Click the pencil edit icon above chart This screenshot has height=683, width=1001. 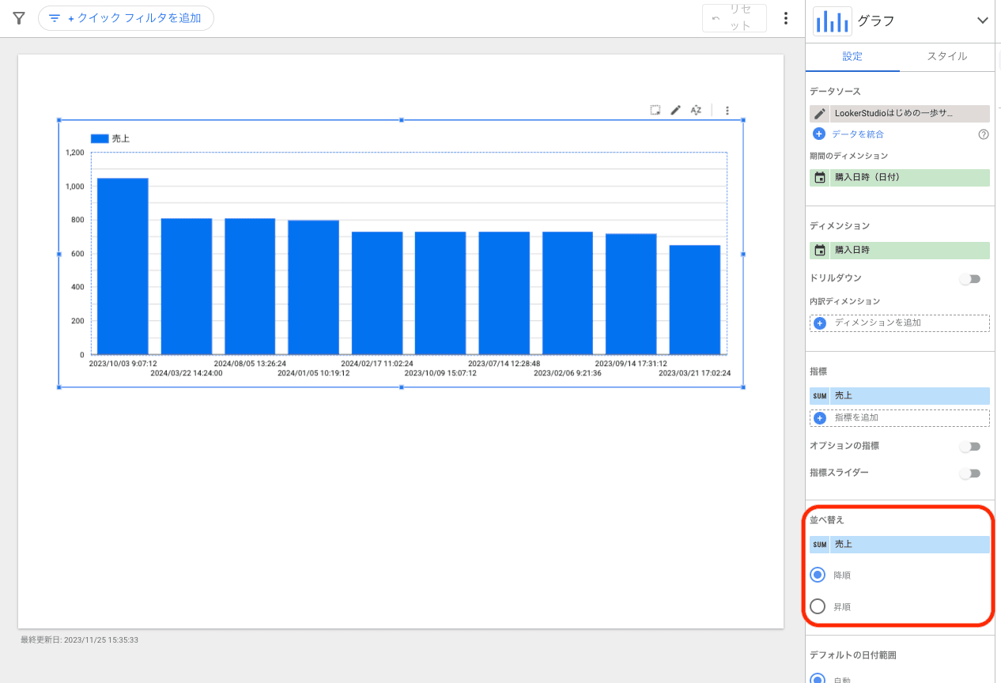pos(675,111)
